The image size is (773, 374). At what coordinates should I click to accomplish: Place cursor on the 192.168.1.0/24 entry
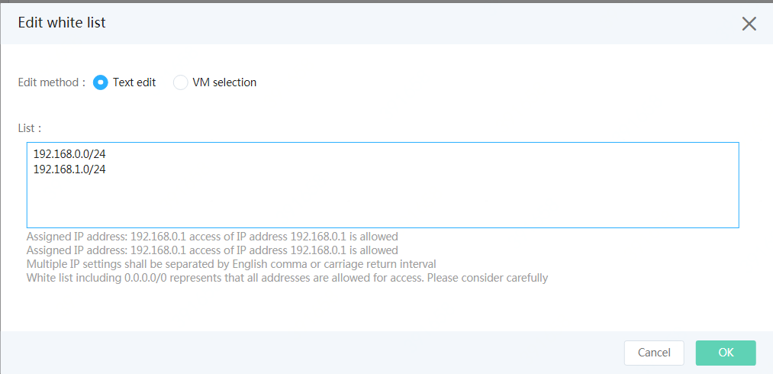click(69, 169)
